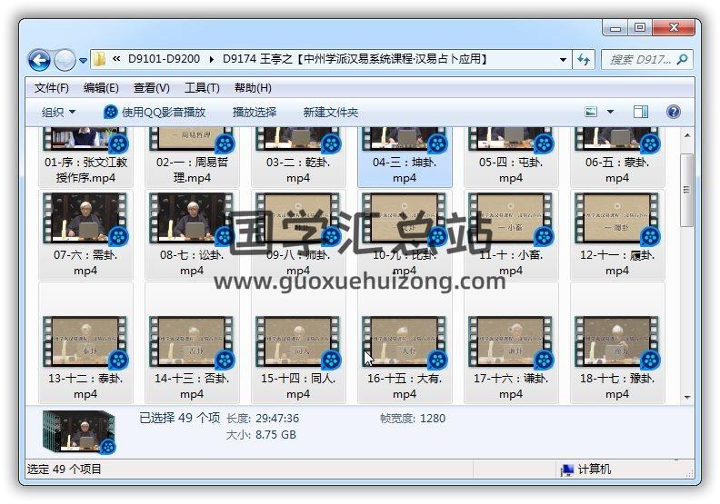The height and width of the screenshot is (504, 720).
Task: Click the search magnifier icon
Action: click(x=682, y=60)
